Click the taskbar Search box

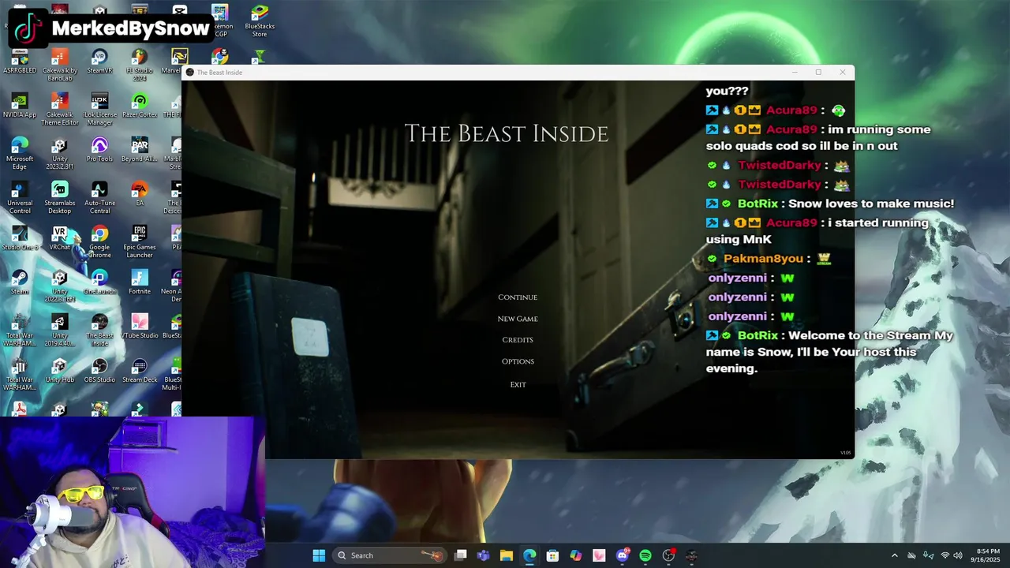(x=390, y=555)
